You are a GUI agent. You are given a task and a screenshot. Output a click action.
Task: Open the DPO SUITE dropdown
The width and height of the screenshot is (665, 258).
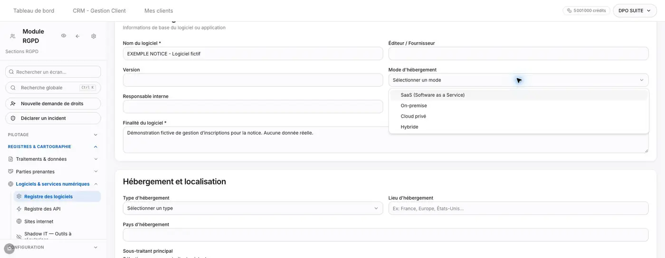pos(635,10)
